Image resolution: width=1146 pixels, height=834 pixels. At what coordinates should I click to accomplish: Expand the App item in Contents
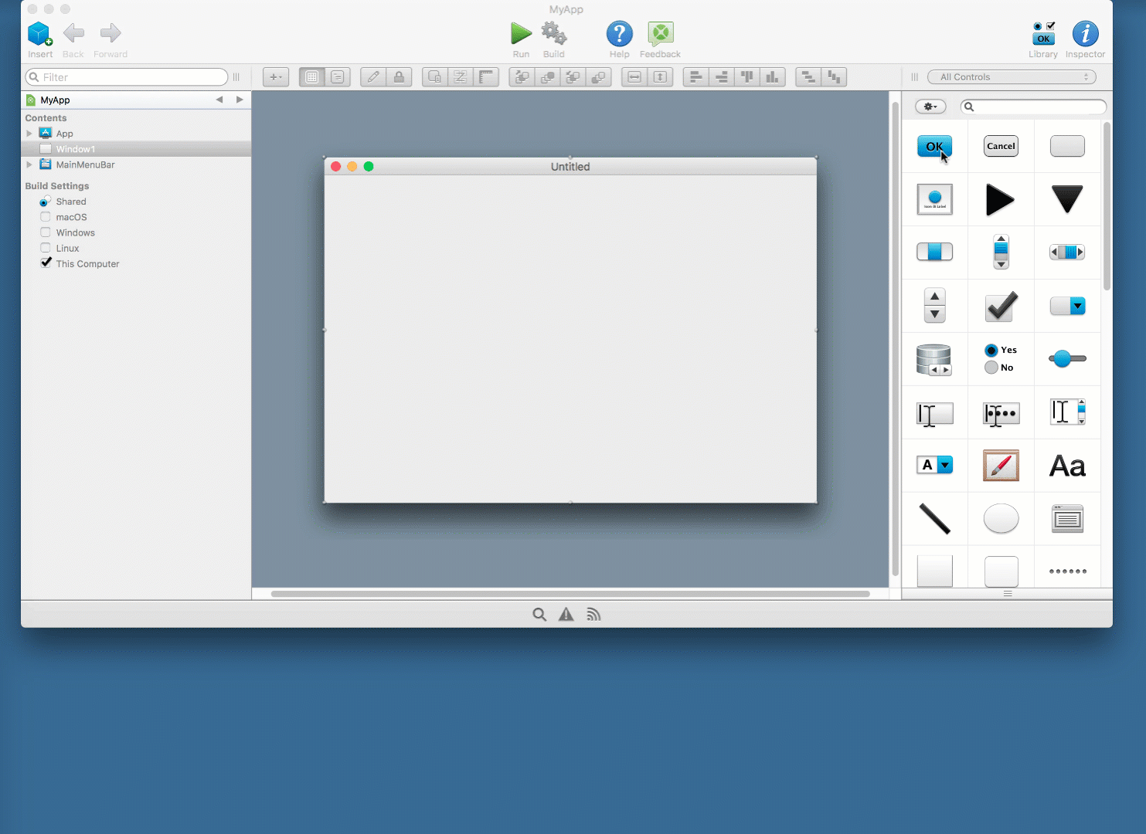click(x=29, y=133)
